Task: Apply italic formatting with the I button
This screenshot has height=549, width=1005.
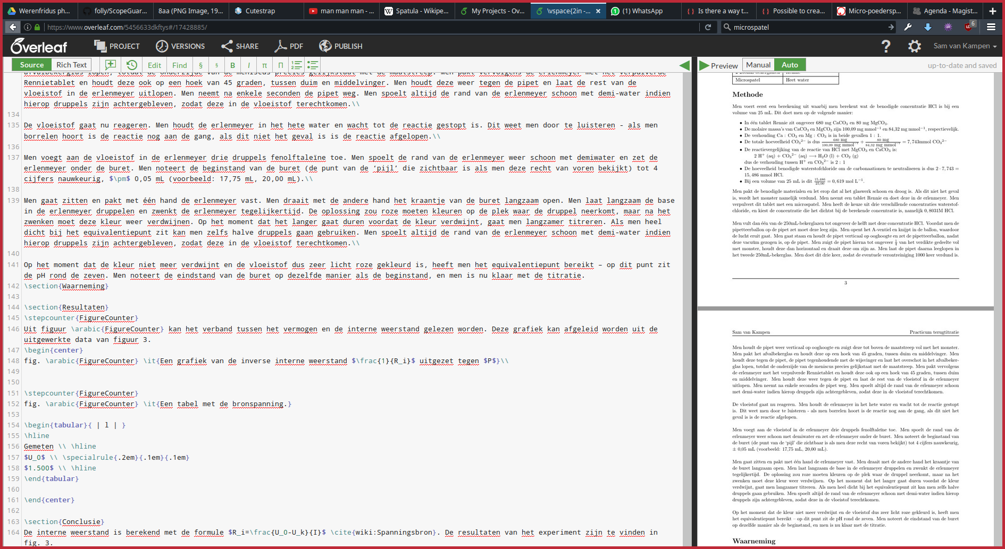Action: 248,65
